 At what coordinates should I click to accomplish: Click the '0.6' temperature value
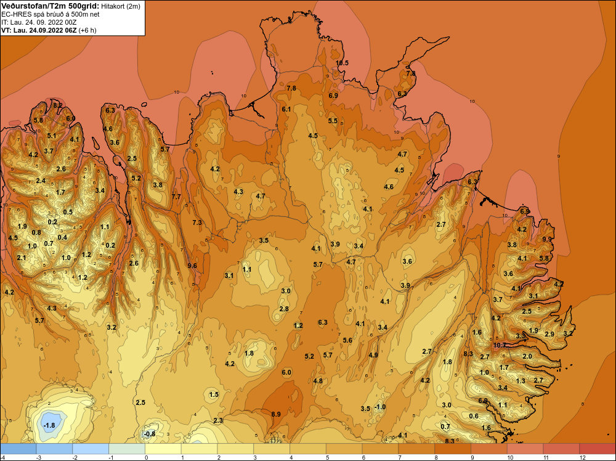coord(474,416)
